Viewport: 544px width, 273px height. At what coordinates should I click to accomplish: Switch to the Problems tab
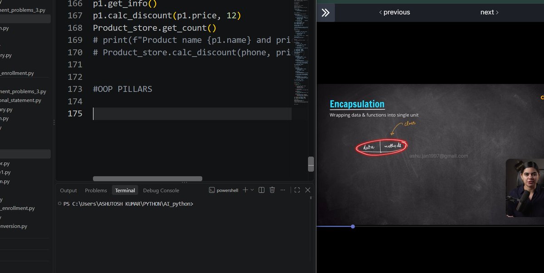(96, 191)
